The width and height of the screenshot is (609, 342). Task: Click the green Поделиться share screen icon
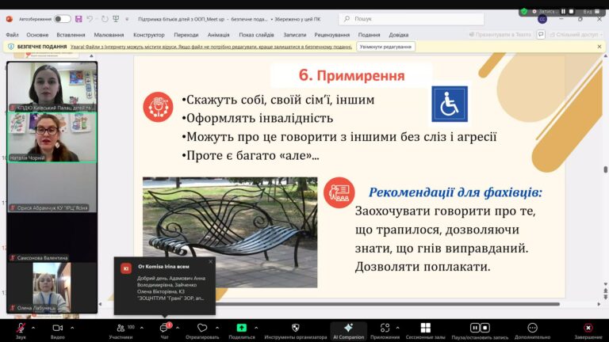241,327
